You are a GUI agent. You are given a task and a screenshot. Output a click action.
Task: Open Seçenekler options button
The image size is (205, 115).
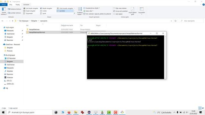[142, 11]
